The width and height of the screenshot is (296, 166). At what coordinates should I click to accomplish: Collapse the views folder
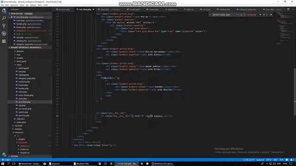click(x=18, y=65)
